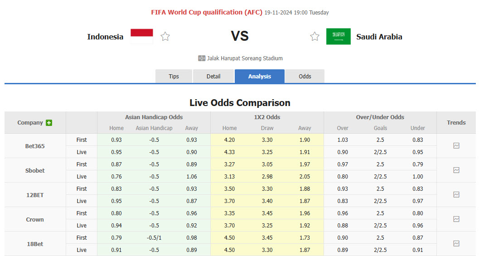Click the Saudi Arabia flag icon
This screenshot has width=479, height=256.
coord(338,36)
